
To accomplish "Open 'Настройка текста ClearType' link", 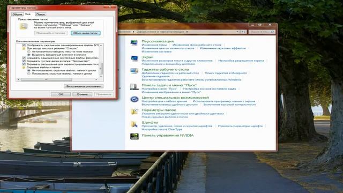I will tap(162, 129).
